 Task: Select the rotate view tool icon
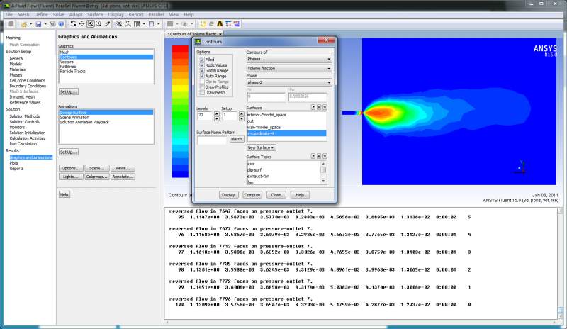pos(73,24)
